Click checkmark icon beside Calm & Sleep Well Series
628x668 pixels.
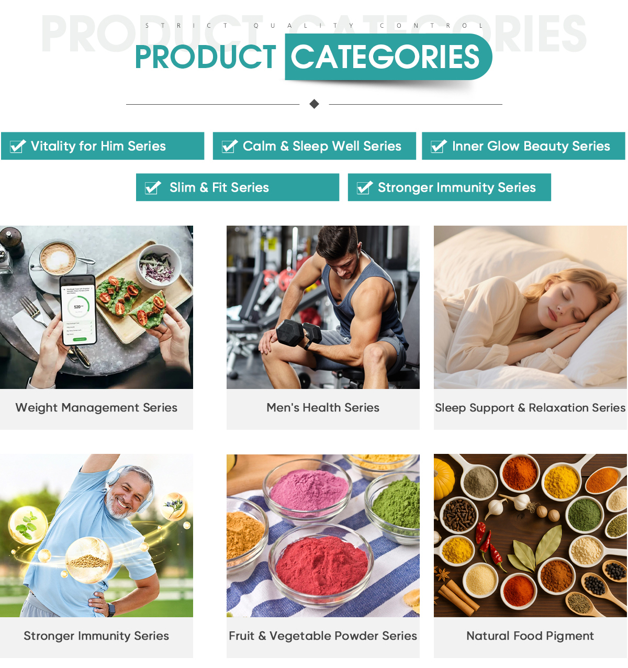[230, 146]
